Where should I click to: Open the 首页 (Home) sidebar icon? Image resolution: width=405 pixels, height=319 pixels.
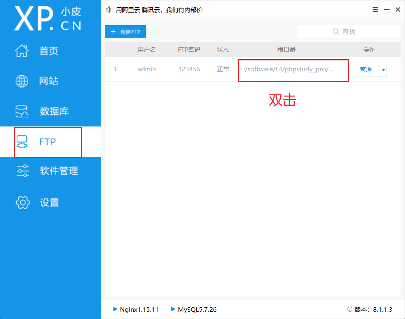click(x=22, y=51)
